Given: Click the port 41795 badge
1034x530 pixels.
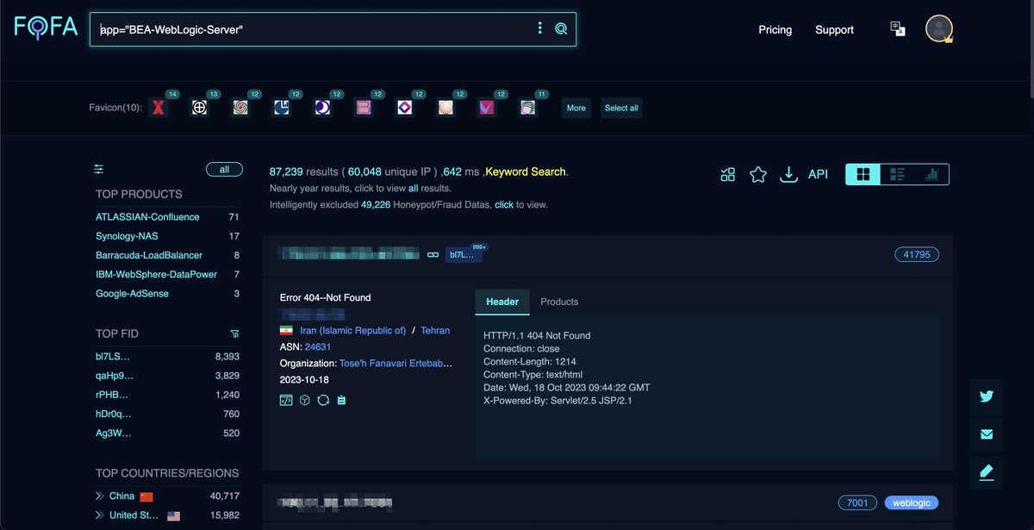Looking at the screenshot, I should click(x=917, y=255).
